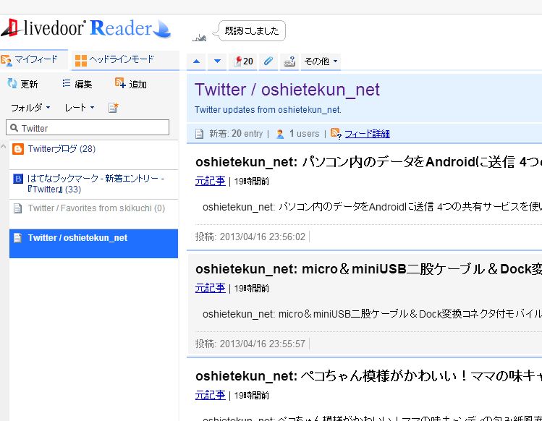Open the Twitter / oshietekun_net feed title link
Image resolution: width=542 pixels, height=421 pixels.
[287, 90]
